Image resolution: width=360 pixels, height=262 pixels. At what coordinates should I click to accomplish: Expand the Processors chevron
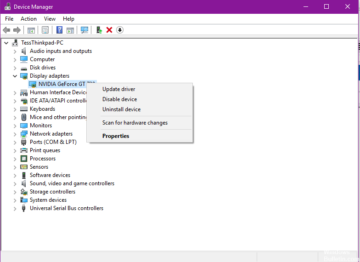[15, 159]
